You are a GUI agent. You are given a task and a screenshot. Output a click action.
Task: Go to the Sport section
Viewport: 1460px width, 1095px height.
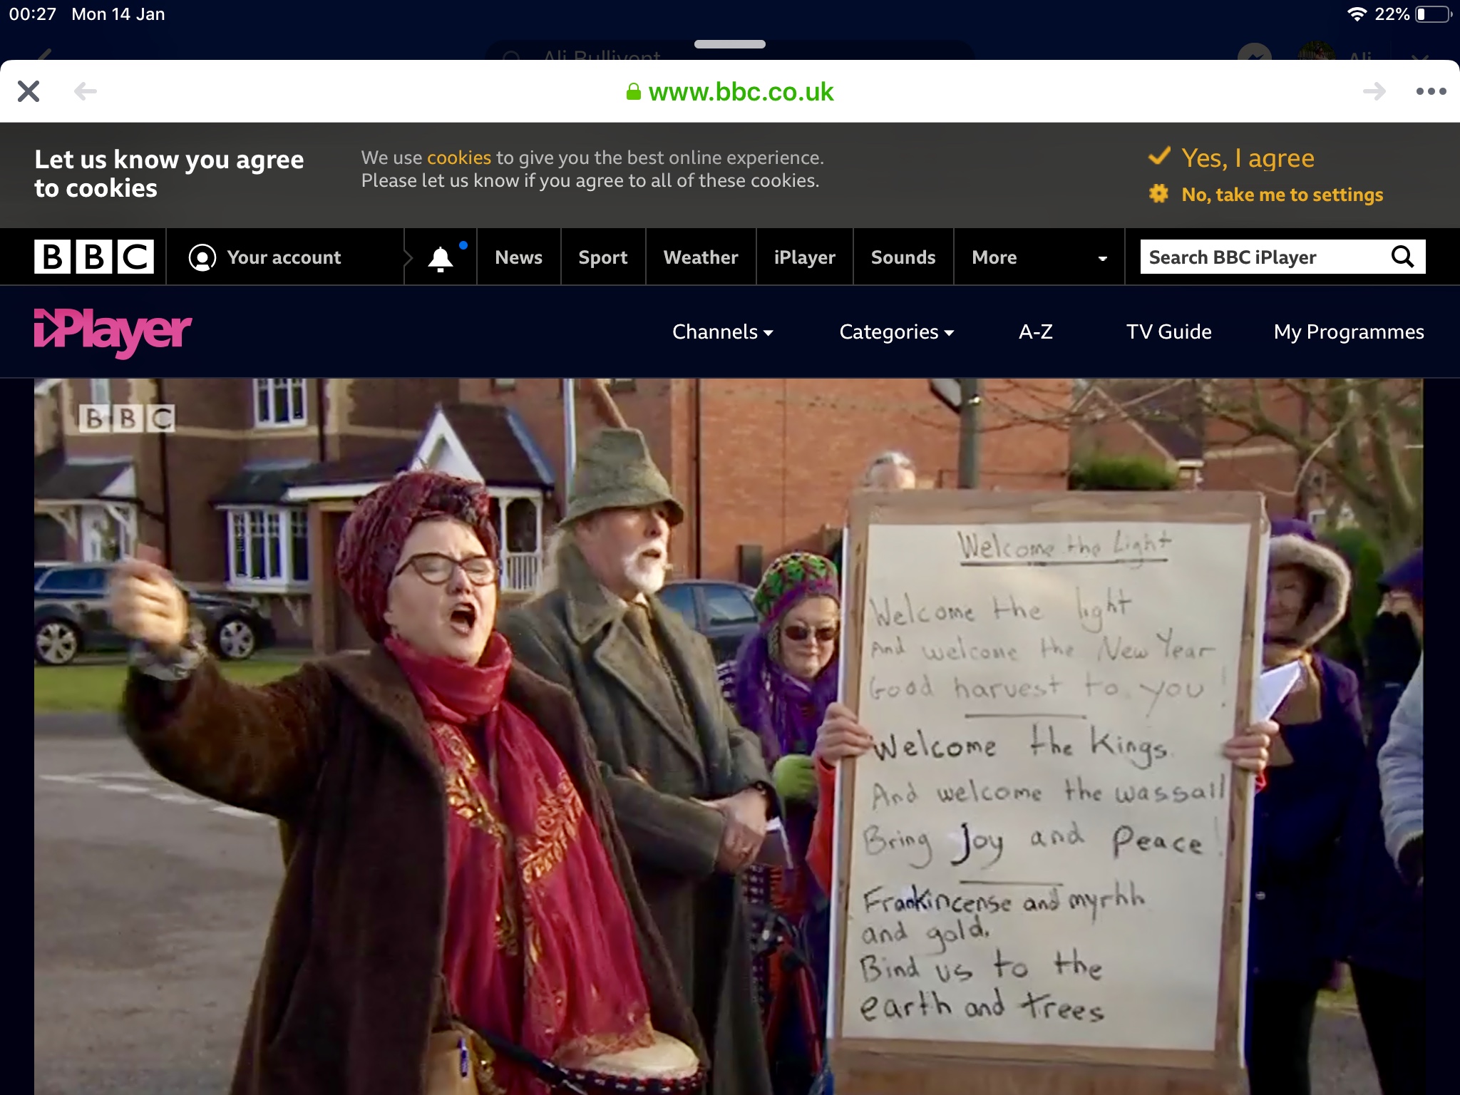pyautogui.click(x=603, y=257)
